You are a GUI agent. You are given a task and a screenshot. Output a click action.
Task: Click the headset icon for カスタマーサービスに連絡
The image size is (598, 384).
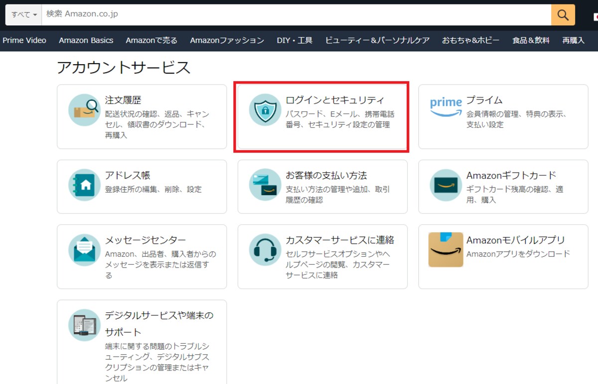(x=265, y=250)
